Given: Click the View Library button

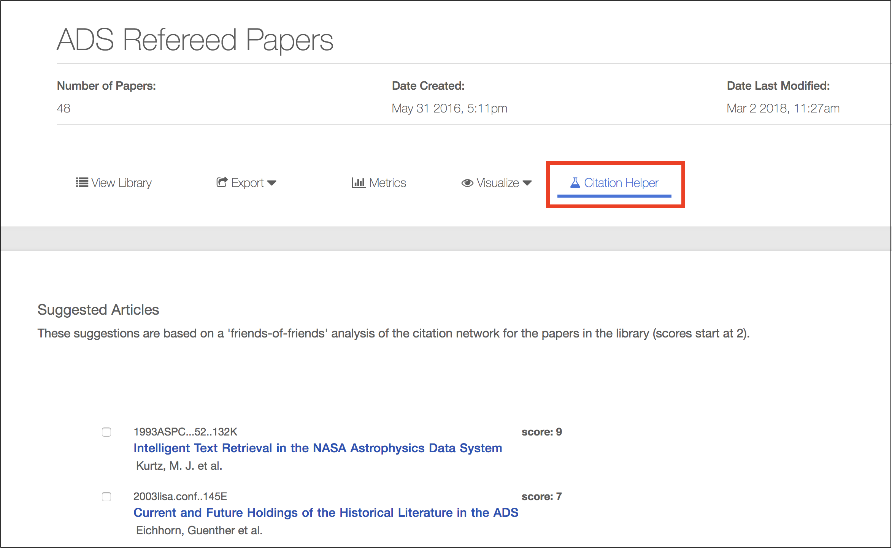Looking at the screenshot, I should tap(113, 183).
